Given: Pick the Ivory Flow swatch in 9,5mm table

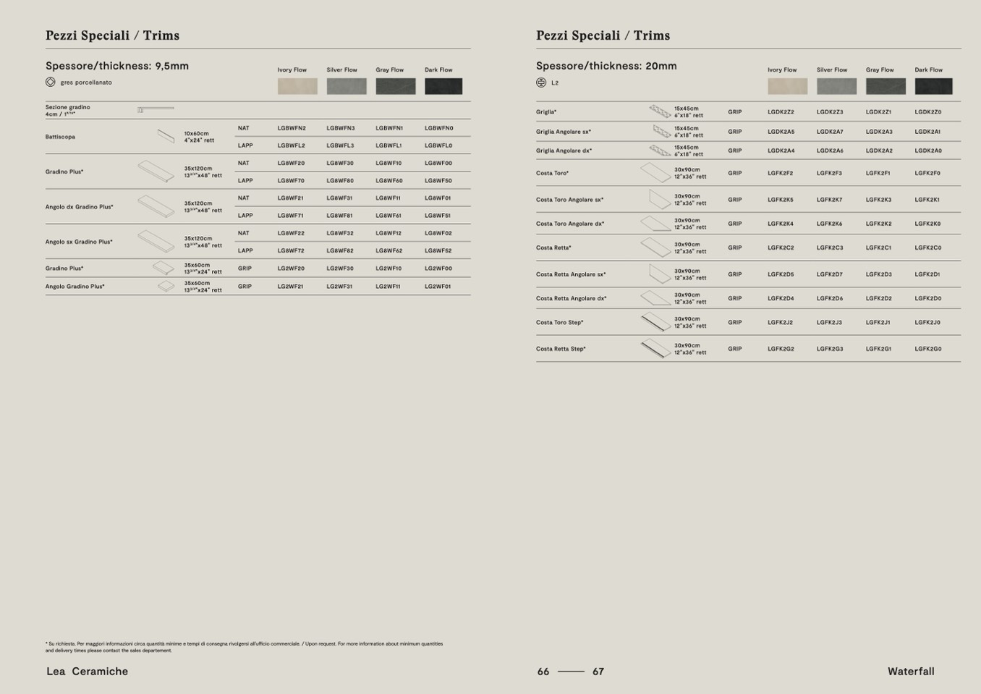Looking at the screenshot, I should coord(297,86).
